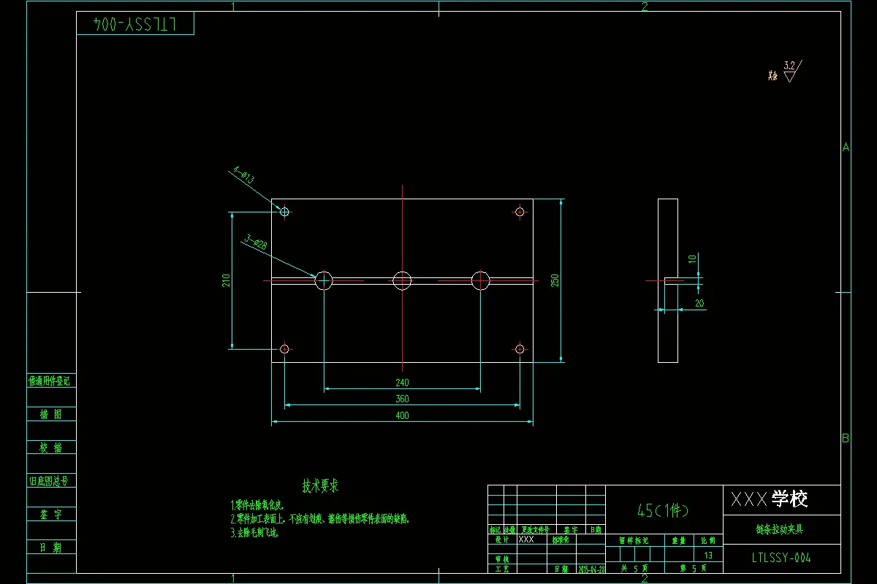Select the 描图 left margin cell

point(51,415)
